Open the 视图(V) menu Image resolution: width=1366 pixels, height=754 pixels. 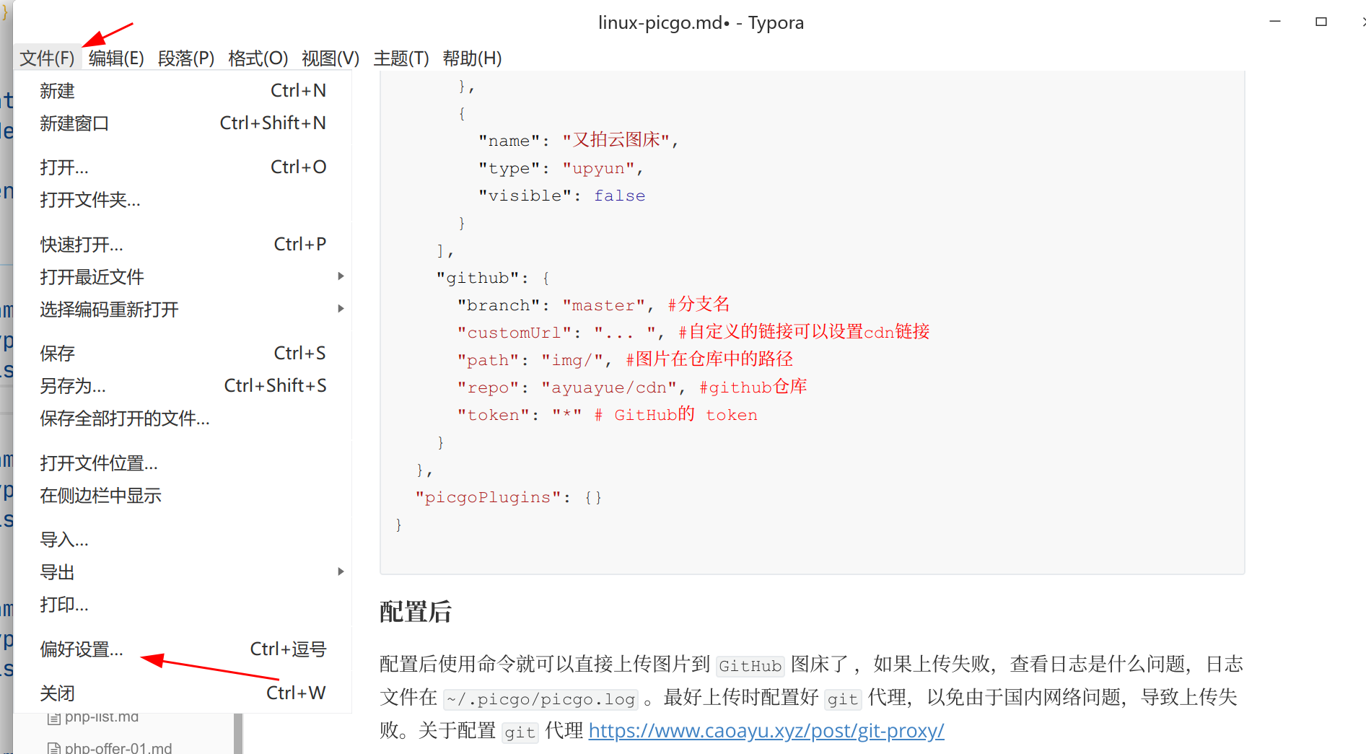(330, 58)
